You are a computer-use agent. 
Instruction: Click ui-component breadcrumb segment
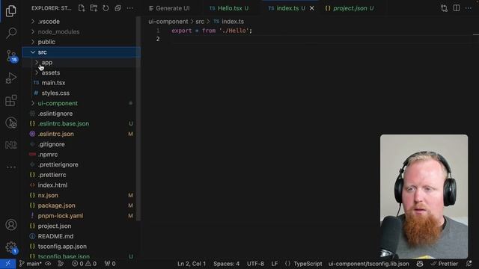168,22
